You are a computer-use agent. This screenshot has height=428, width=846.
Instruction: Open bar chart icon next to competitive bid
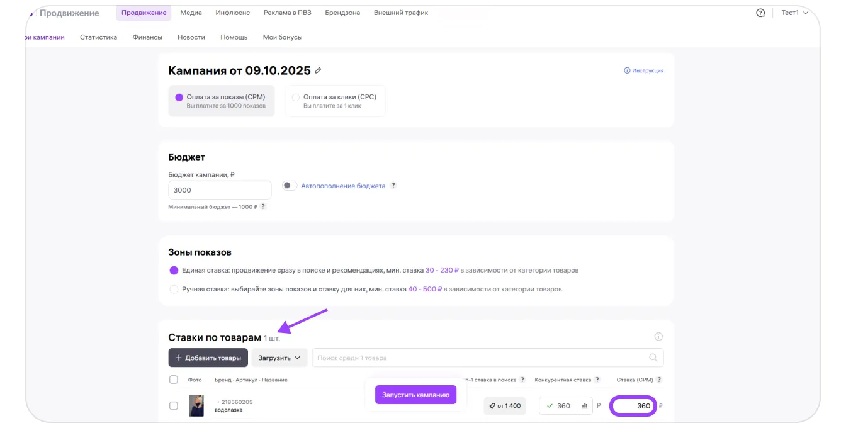tap(585, 406)
